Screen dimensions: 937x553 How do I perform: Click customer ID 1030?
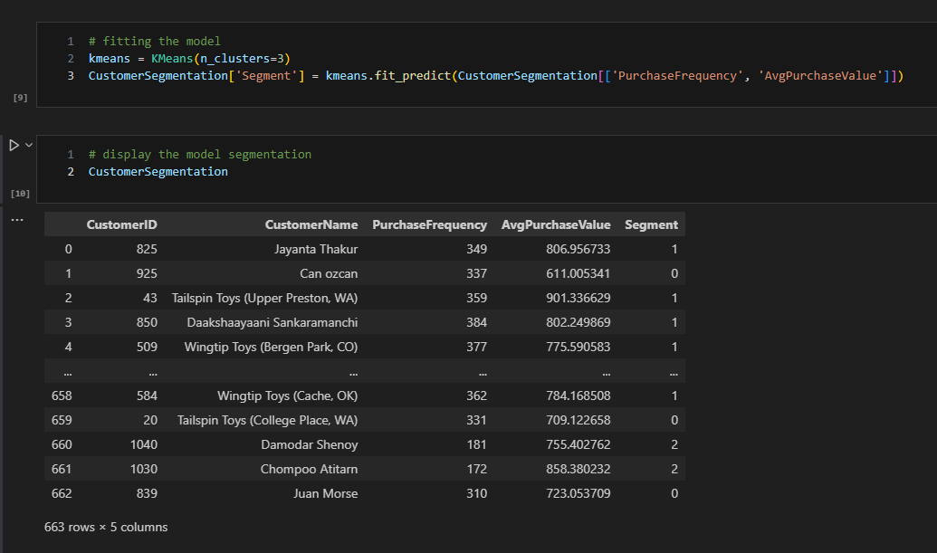point(144,470)
